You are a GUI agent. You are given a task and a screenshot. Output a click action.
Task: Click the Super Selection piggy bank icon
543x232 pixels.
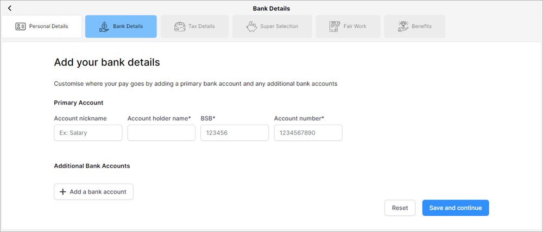tap(251, 26)
